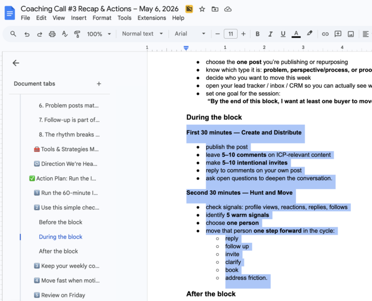Toggle italic formatting
The image size is (372, 301).
[270, 34]
